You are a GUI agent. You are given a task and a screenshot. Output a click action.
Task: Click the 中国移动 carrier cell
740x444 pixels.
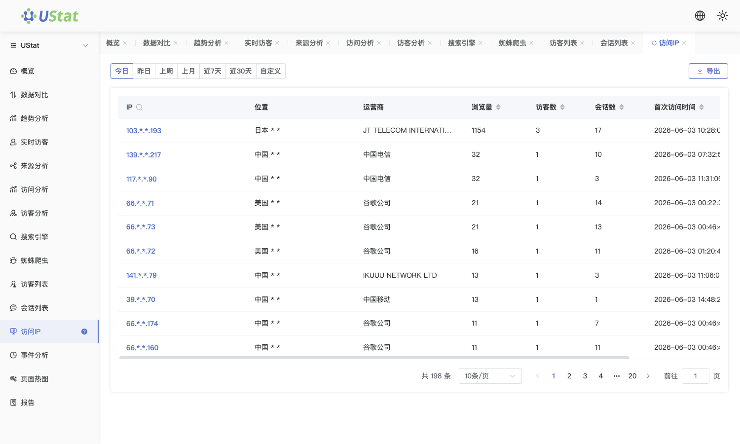377,299
